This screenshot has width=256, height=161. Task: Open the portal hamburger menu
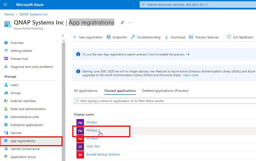coord(6,4)
